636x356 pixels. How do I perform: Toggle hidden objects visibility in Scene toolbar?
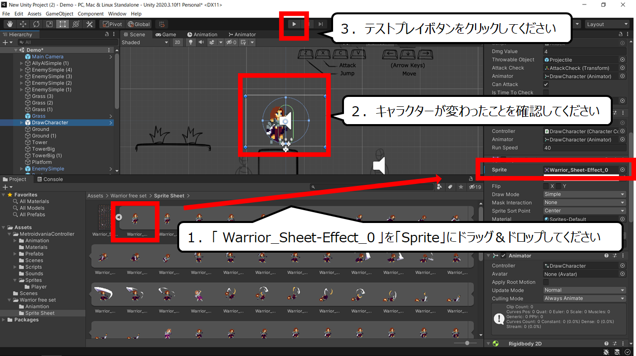(230, 43)
